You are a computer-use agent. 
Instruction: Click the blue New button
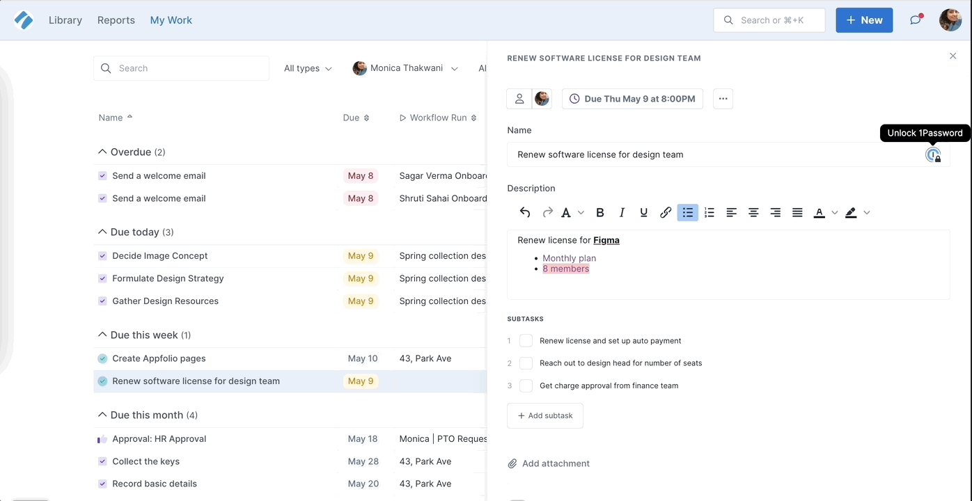pos(864,20)
